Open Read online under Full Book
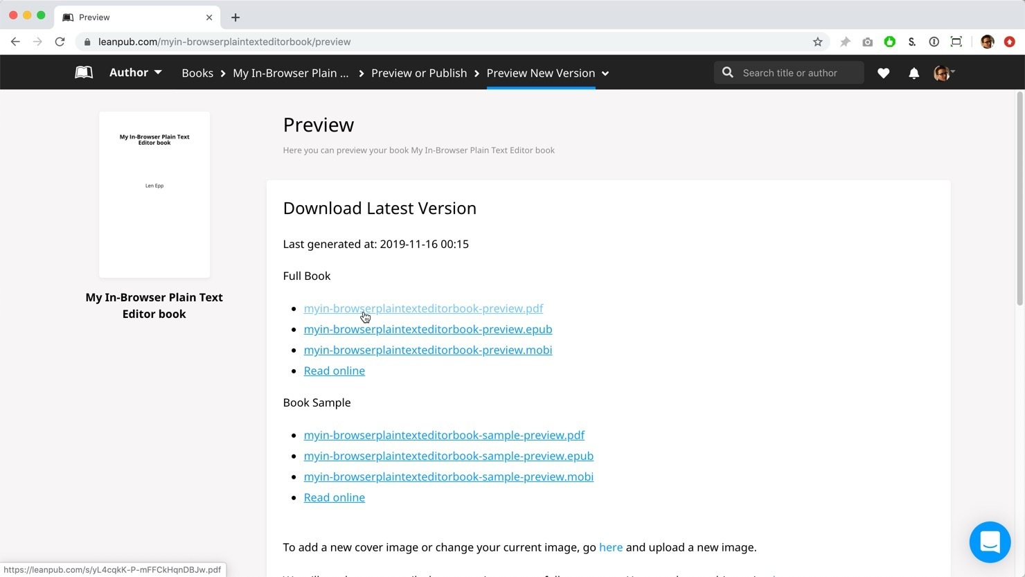The image size is (1025, 577). pos(335,371)
